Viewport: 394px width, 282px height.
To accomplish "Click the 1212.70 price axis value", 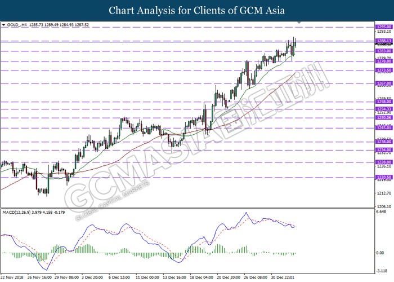I will (x=384, y=193).
